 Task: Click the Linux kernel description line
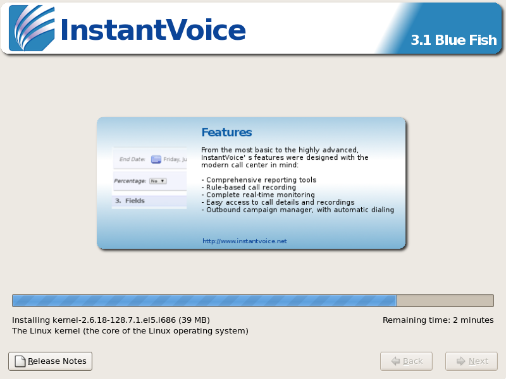coord(130,331)
